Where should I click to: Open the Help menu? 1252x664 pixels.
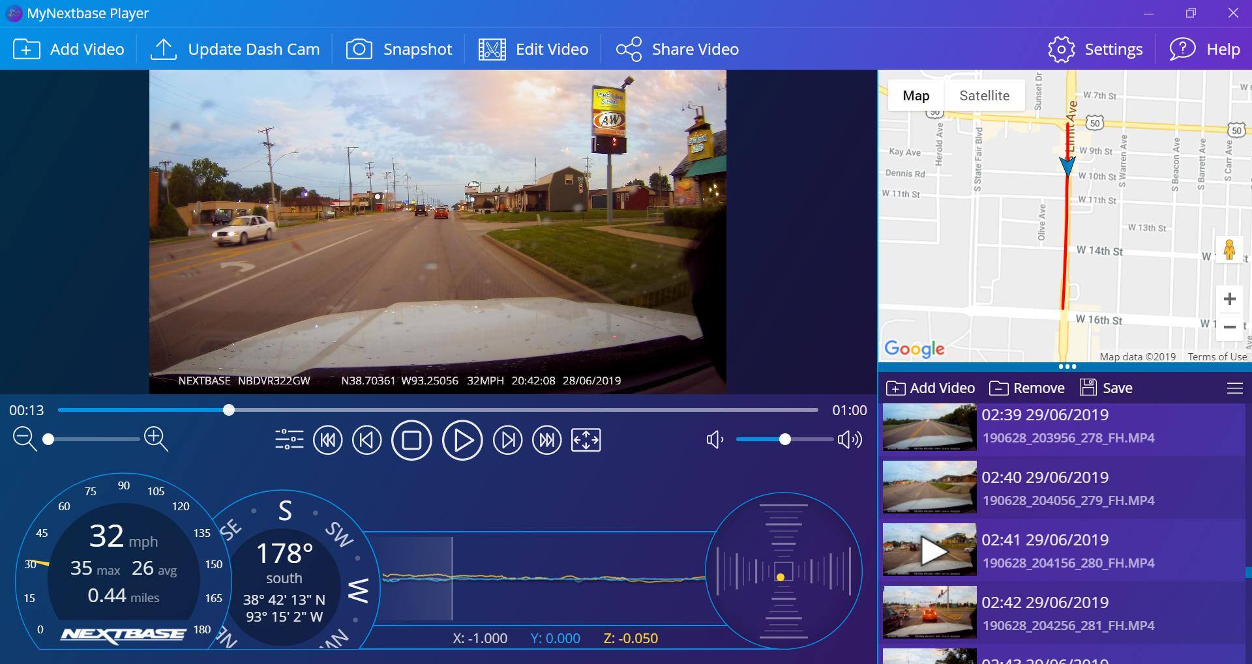(x=1204, y=50)
